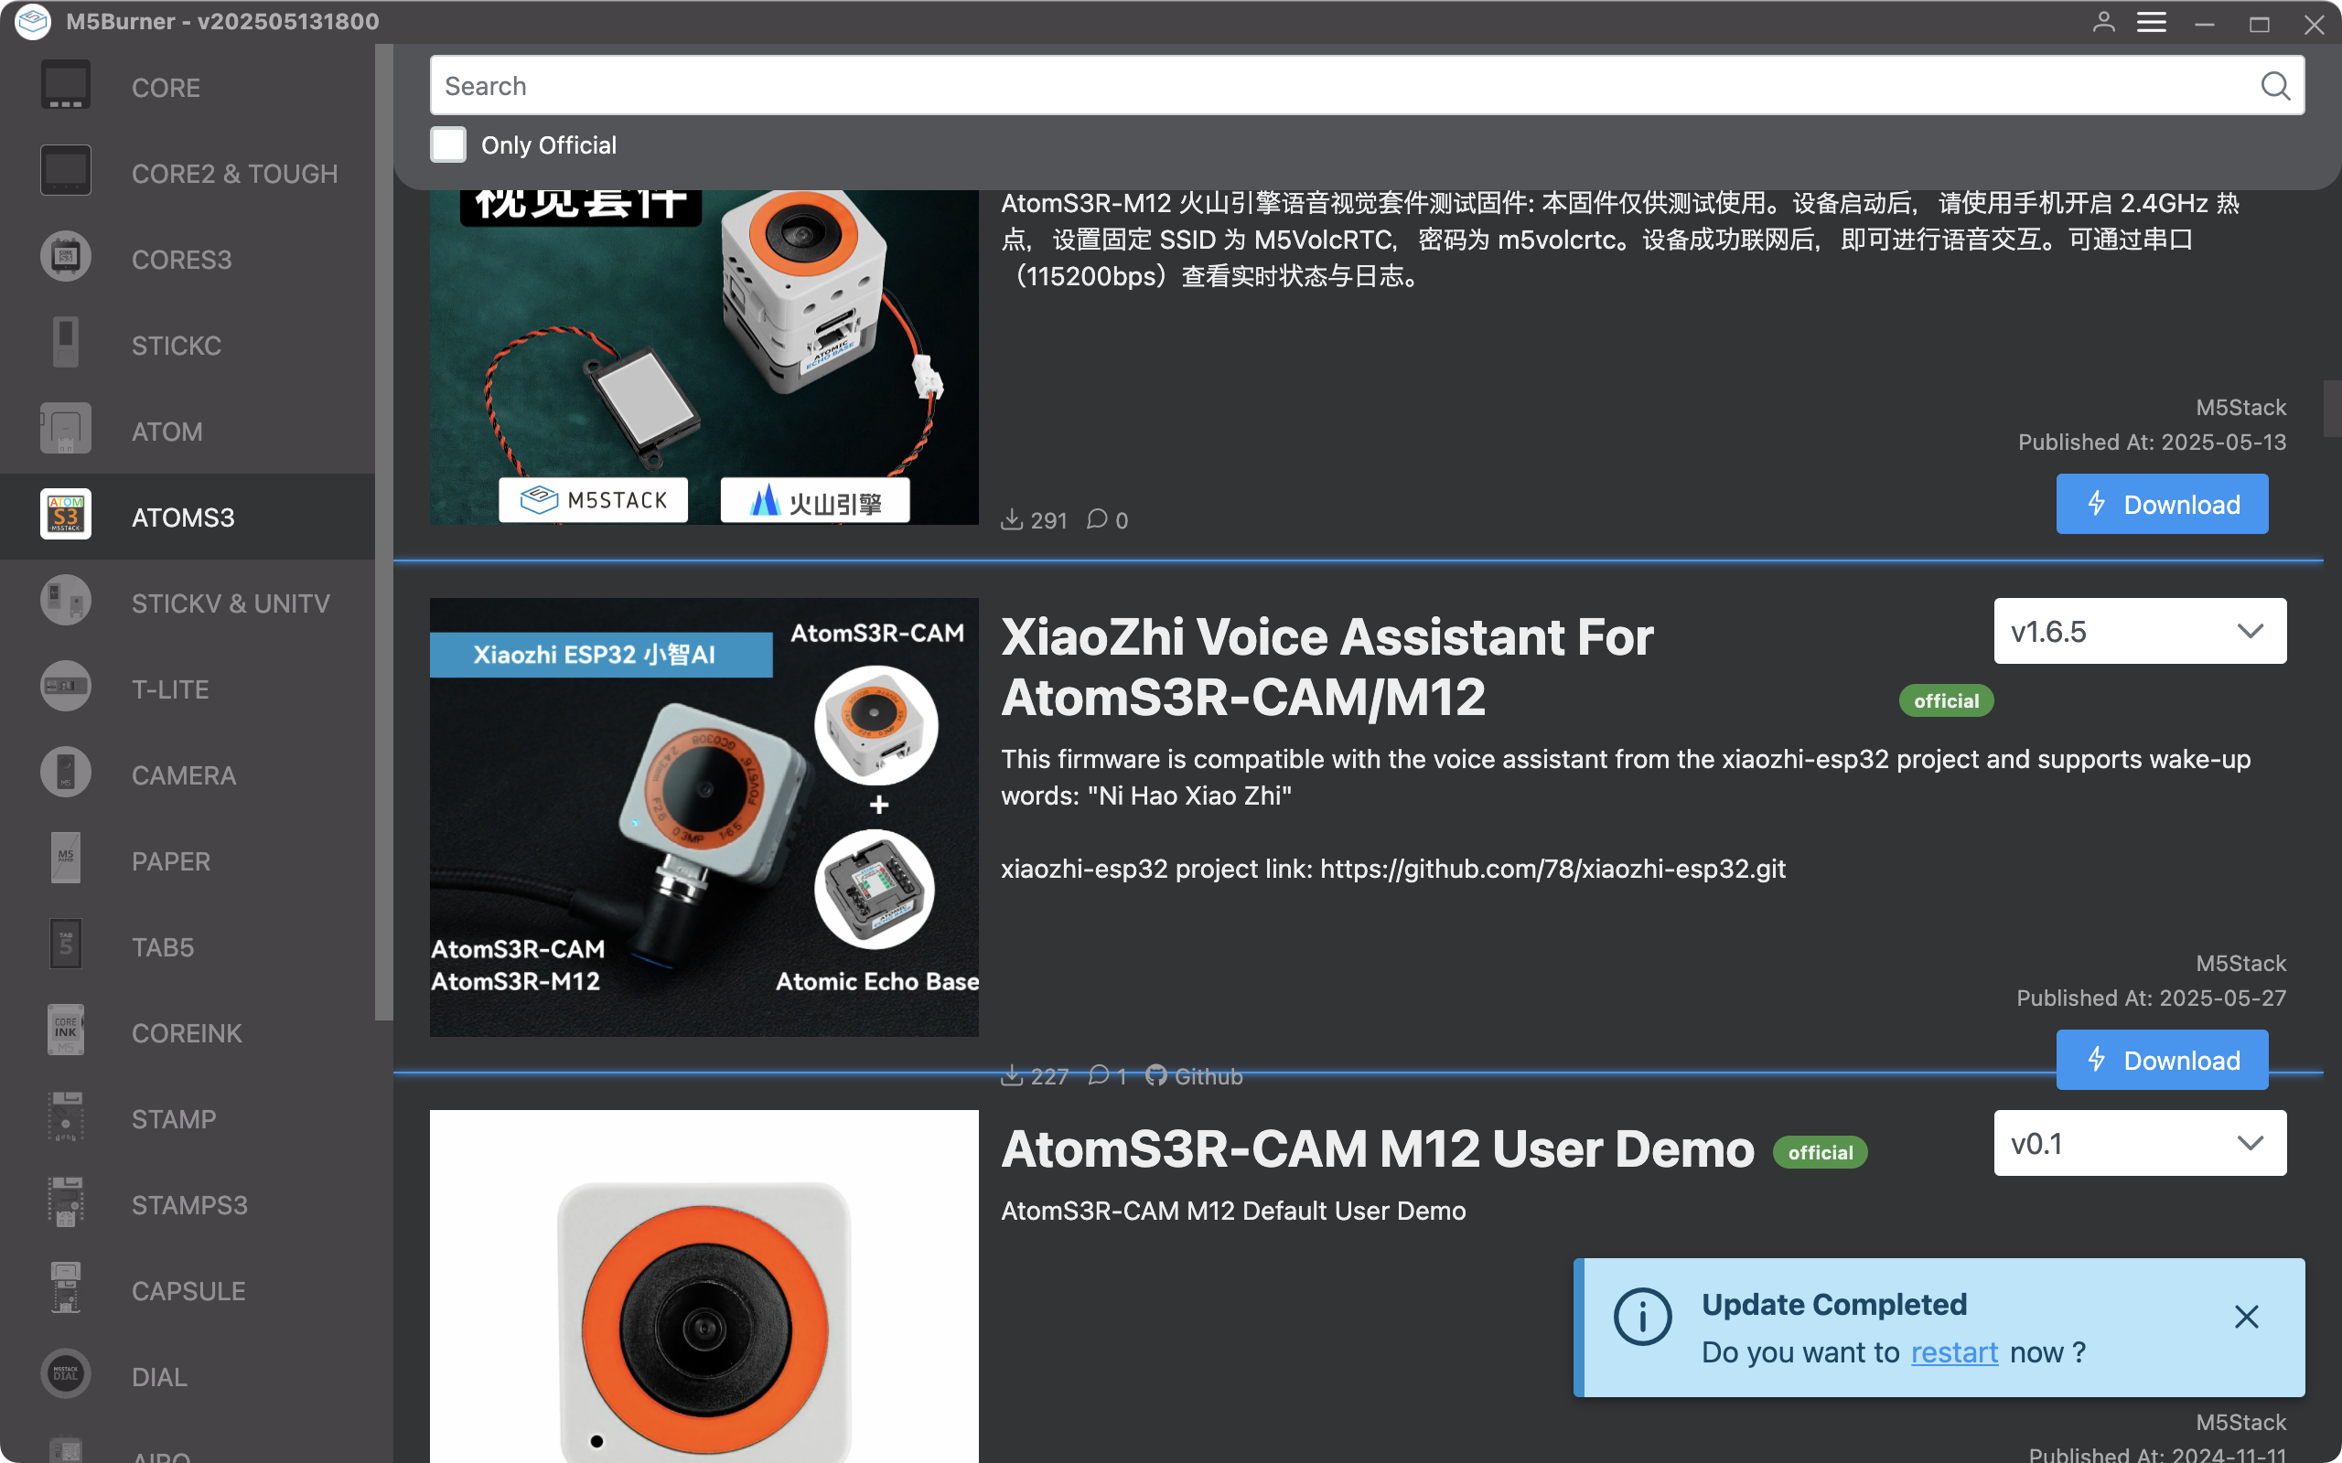Screen dimensions: 2342x1463
Task: Open the Volcano Engine kit thumbnail image
Action: 704,357
